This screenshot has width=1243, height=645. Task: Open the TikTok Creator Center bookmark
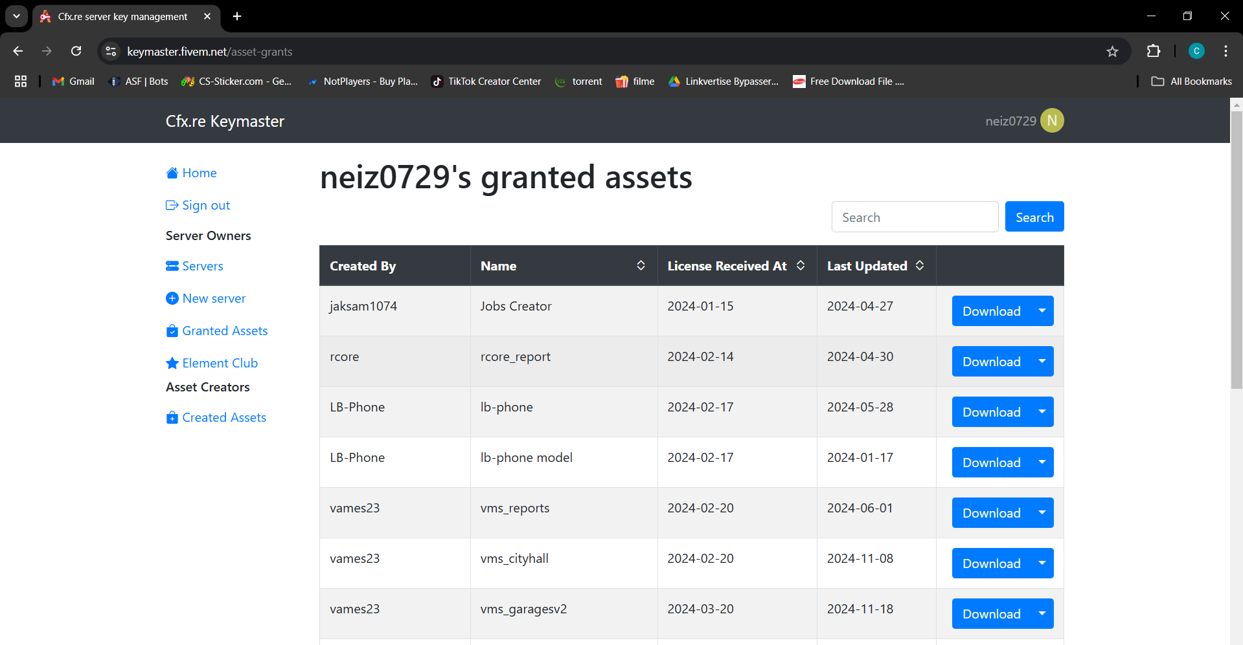coord(486,81)
